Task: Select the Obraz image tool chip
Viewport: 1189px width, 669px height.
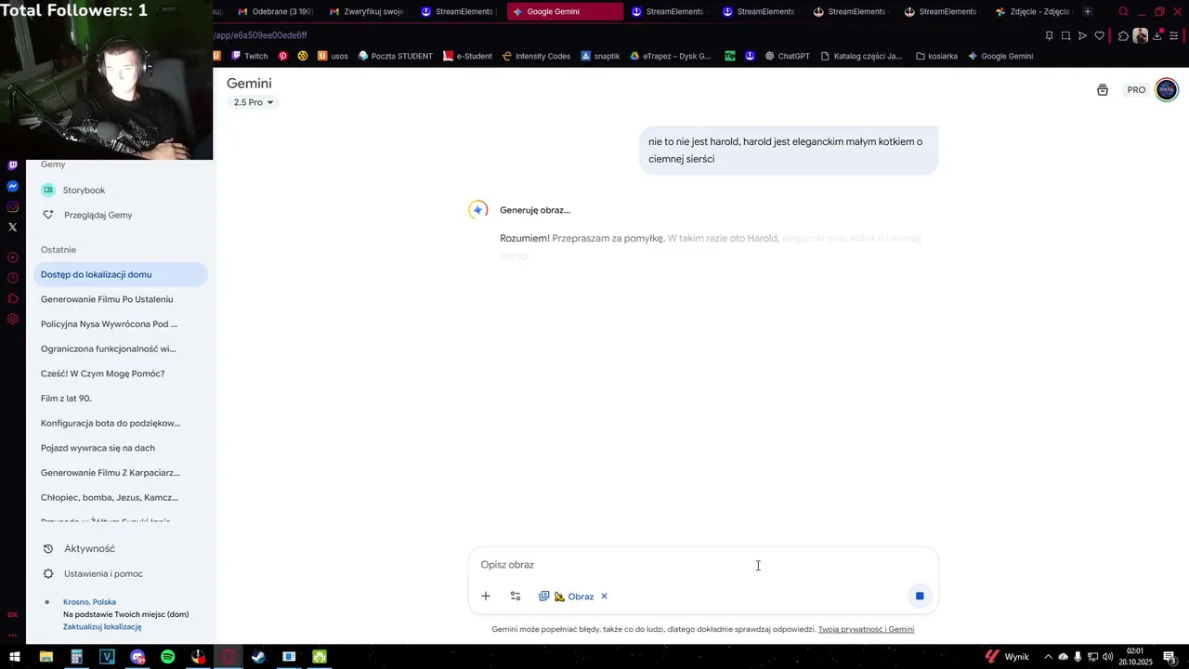Action: click(x=573, y=597)
